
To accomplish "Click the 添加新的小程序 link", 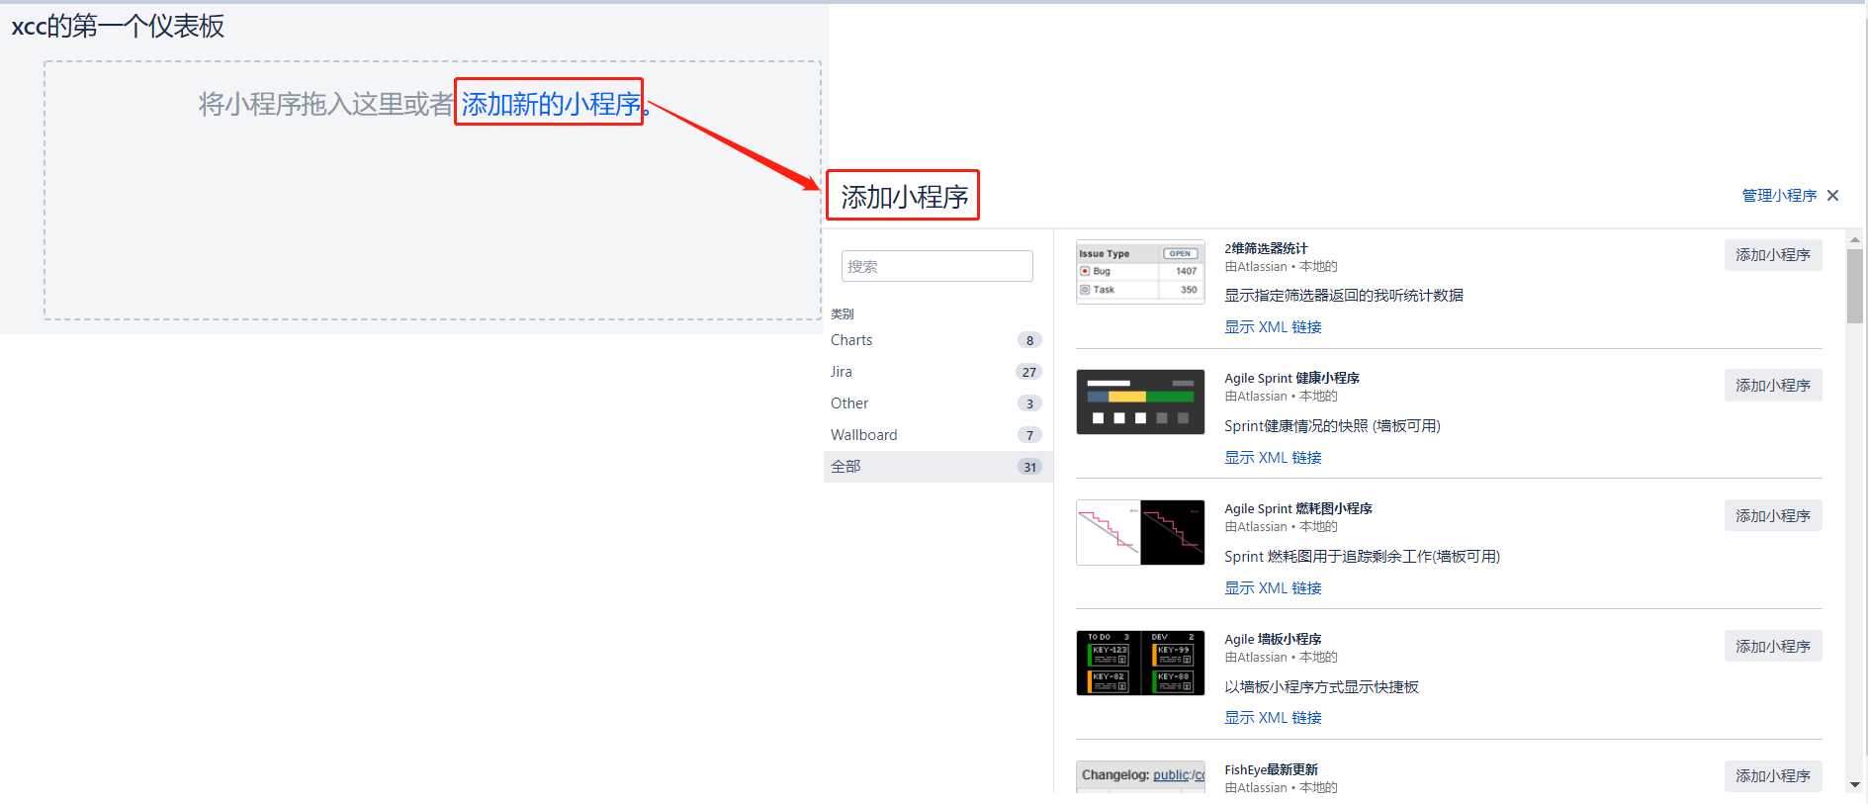I will [551, 104].
